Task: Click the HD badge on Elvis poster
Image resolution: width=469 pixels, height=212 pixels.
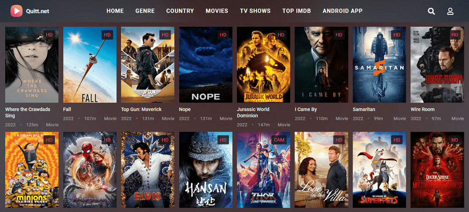Action: (x=165, y=139)
